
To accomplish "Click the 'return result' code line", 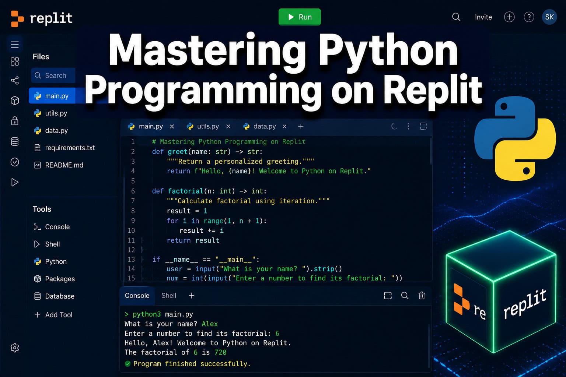I will (193, 240).
